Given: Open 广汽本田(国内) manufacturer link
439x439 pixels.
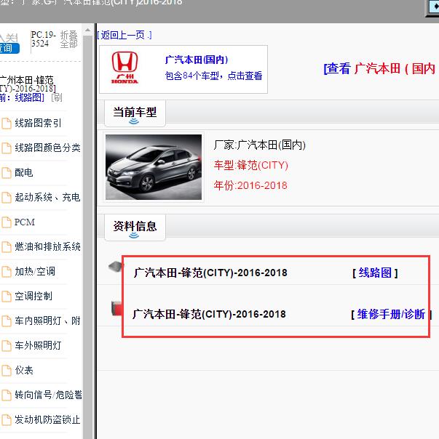Looking at the screenshot, I should (x=197, y=60).
